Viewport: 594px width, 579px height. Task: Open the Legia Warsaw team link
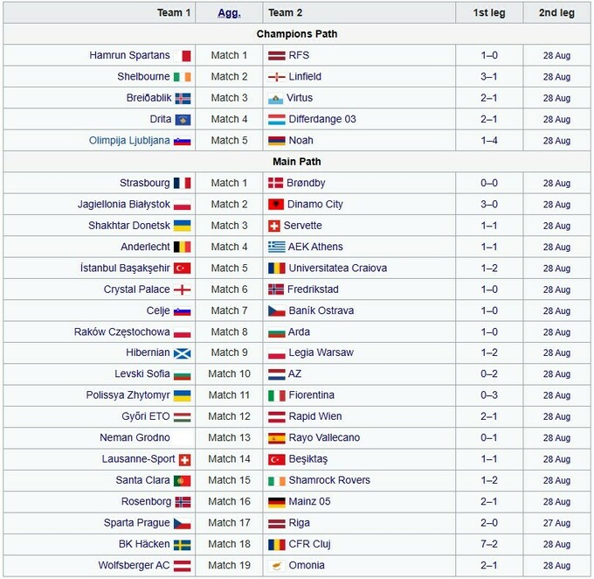point(321,352)
